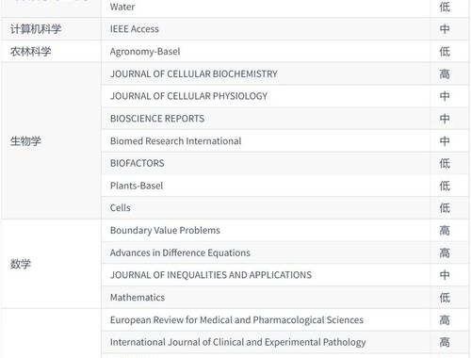The height and width of the screenshot is (358, 471).
Task: Open Boundary Value Problems entry
Action: (165, 230)
